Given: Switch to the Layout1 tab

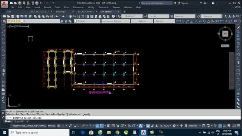Looking at the screenshot, I should [x=19, y=121].
